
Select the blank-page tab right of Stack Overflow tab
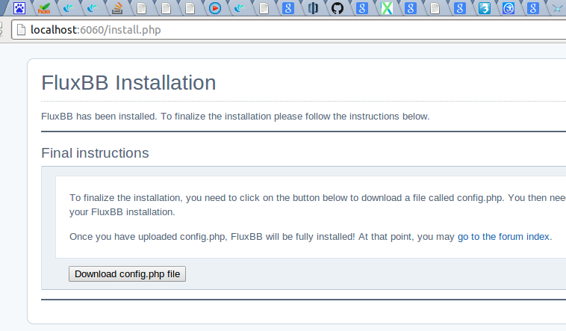pos(142,8)
